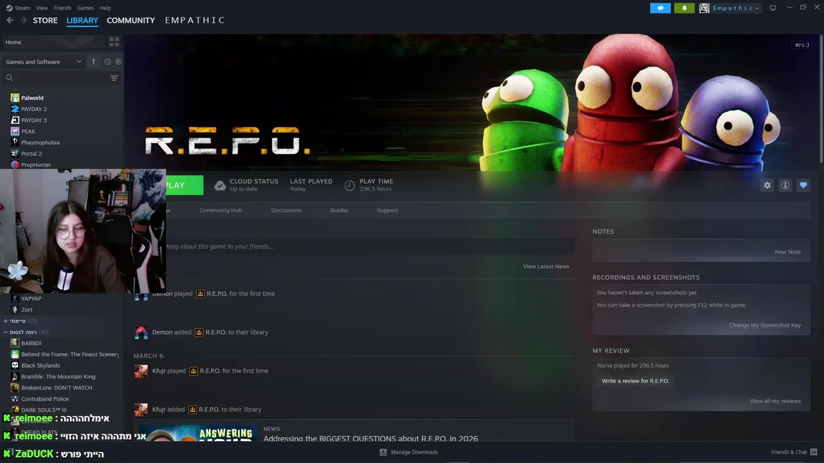Open the Guides tab
The width and height of the screenshot is (824, 463).
pyautogui.click(x=339, y=210)
